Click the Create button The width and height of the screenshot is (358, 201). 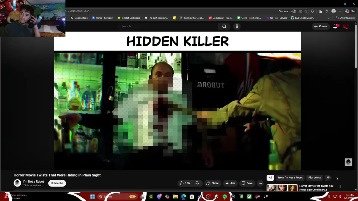click(x=320, y=26)
